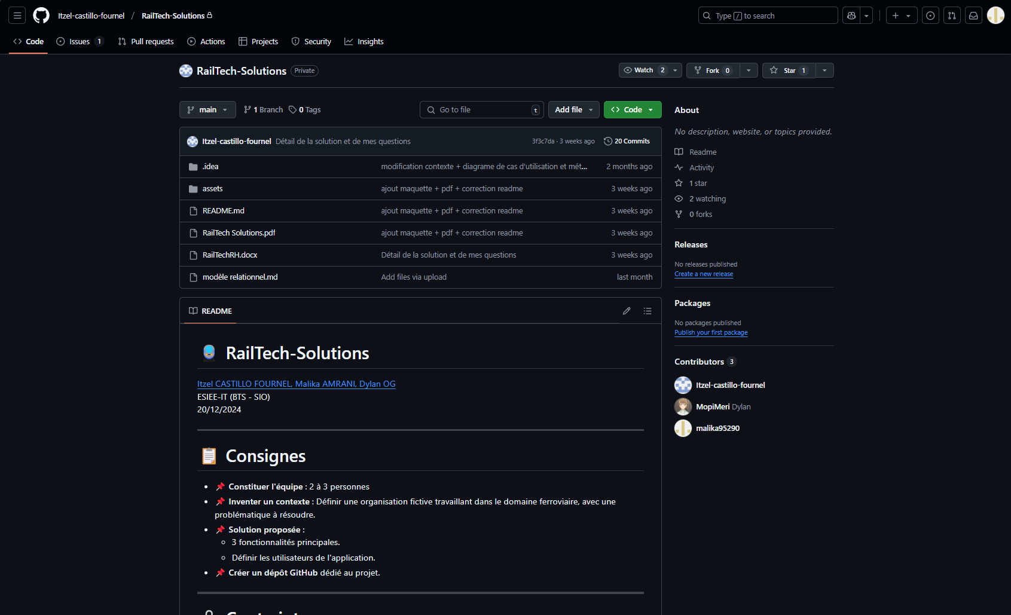The width and height of the screenshot is (1011, 615).
Task: Open the main branch selector dropdown
Action: pos(207,110)
